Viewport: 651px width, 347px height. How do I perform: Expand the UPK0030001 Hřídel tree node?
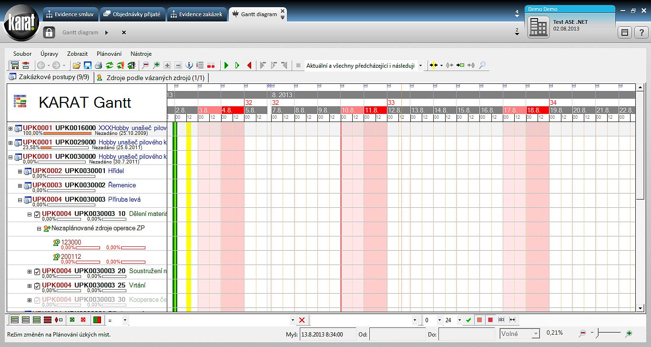[20, 172]
